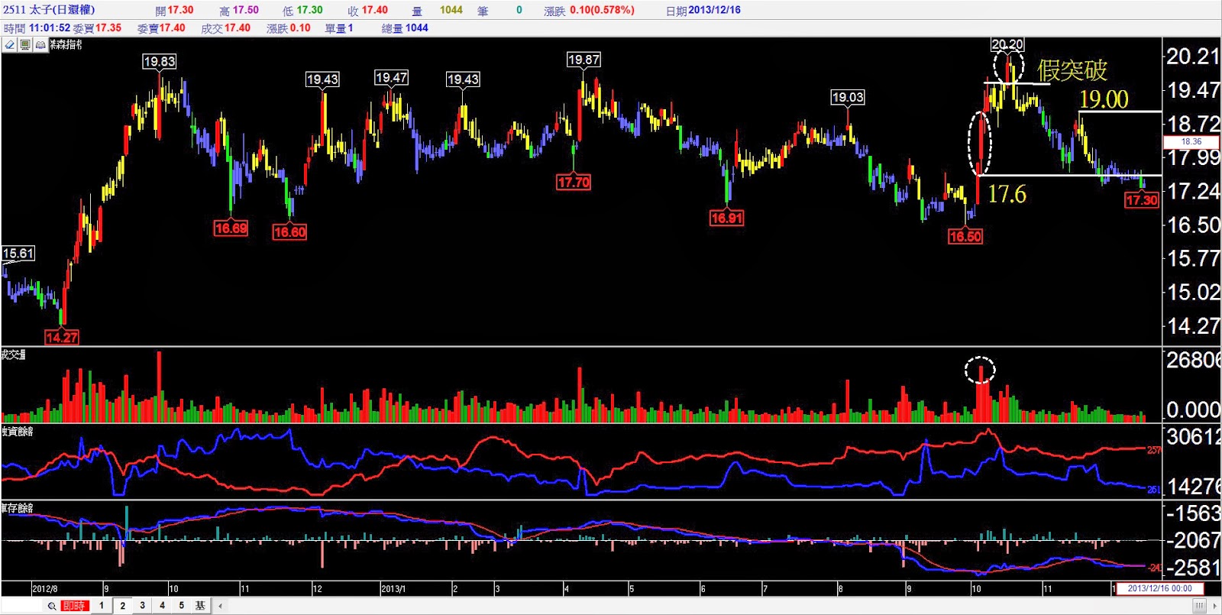Click the red 即時 real-time button
This screenshot has width=1222, height=615.
point(74,606)
